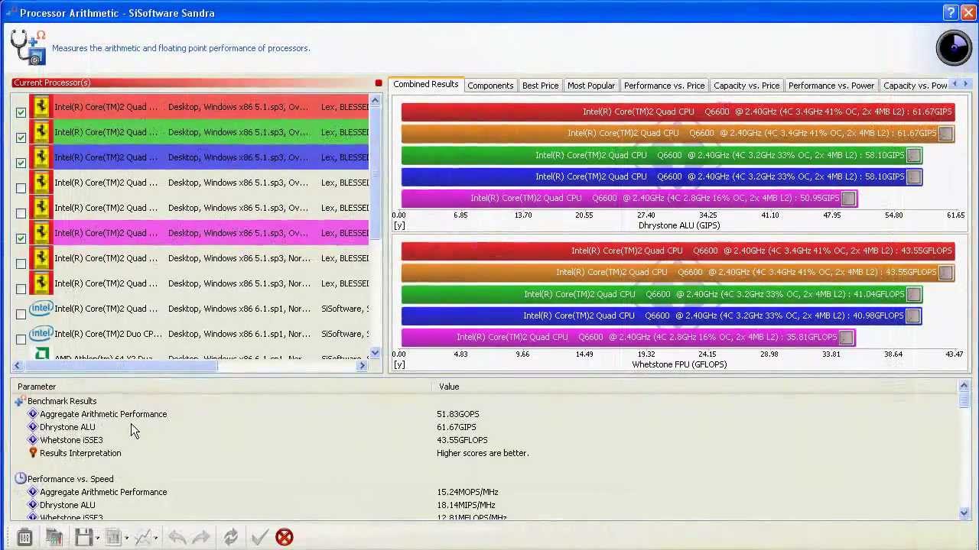Open the Performance vs. Power tab
This screenshot has height=550, width=979.
tap(831, 86)
